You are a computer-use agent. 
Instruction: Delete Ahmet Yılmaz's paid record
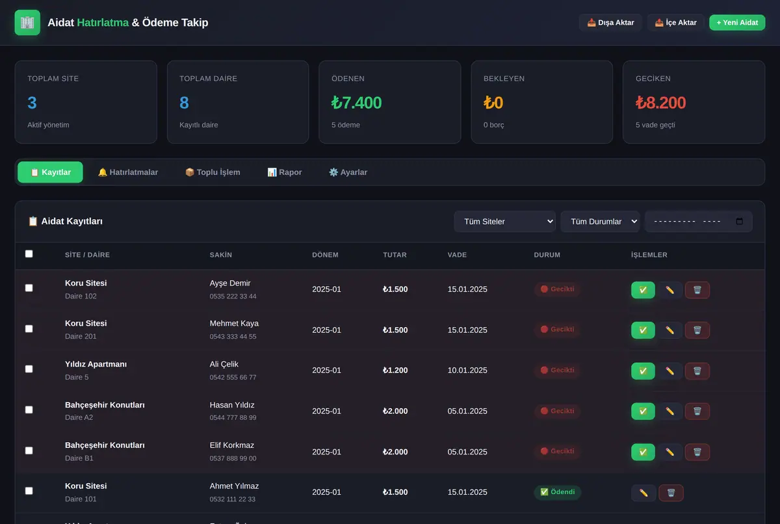click(x=671, y=493)
